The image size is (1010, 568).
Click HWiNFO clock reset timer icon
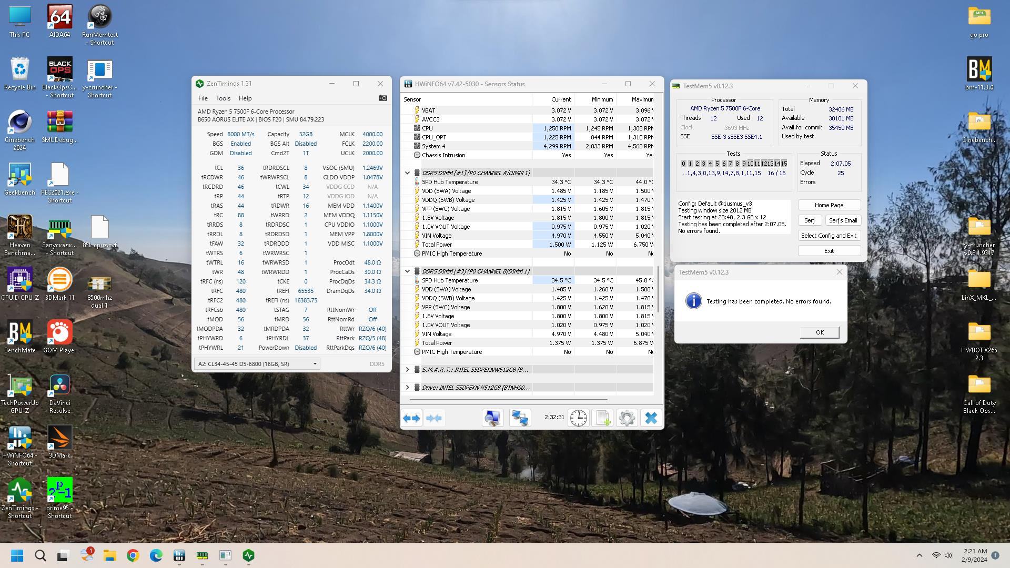[x=579, y=418]
